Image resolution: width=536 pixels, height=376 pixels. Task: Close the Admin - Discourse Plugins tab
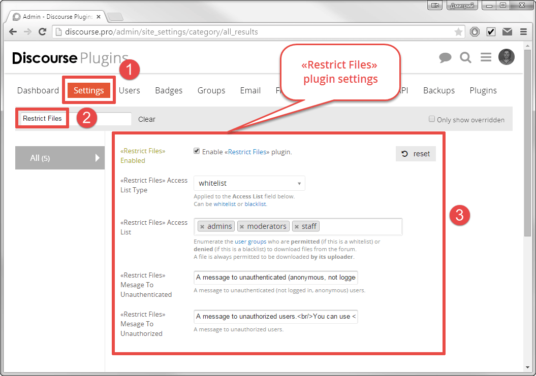(99, 16)
